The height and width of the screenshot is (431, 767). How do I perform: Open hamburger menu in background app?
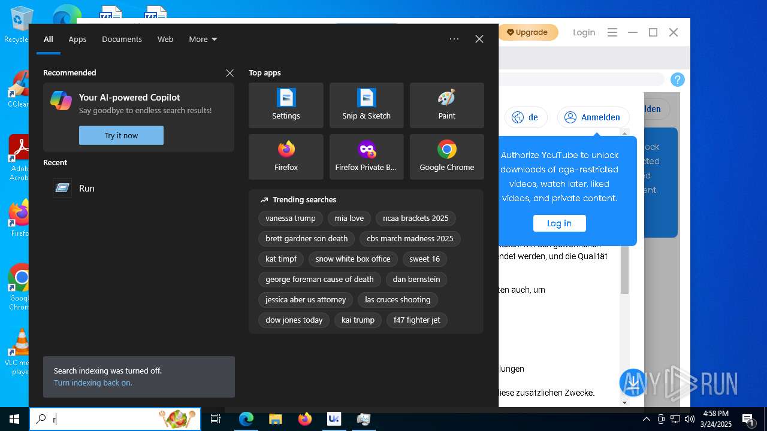(612, 32)
